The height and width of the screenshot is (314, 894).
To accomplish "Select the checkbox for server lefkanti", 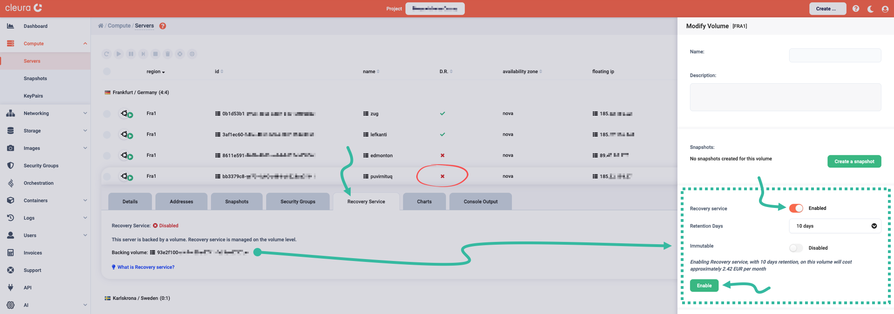I will pyautogui.click(x=107, y=134).
